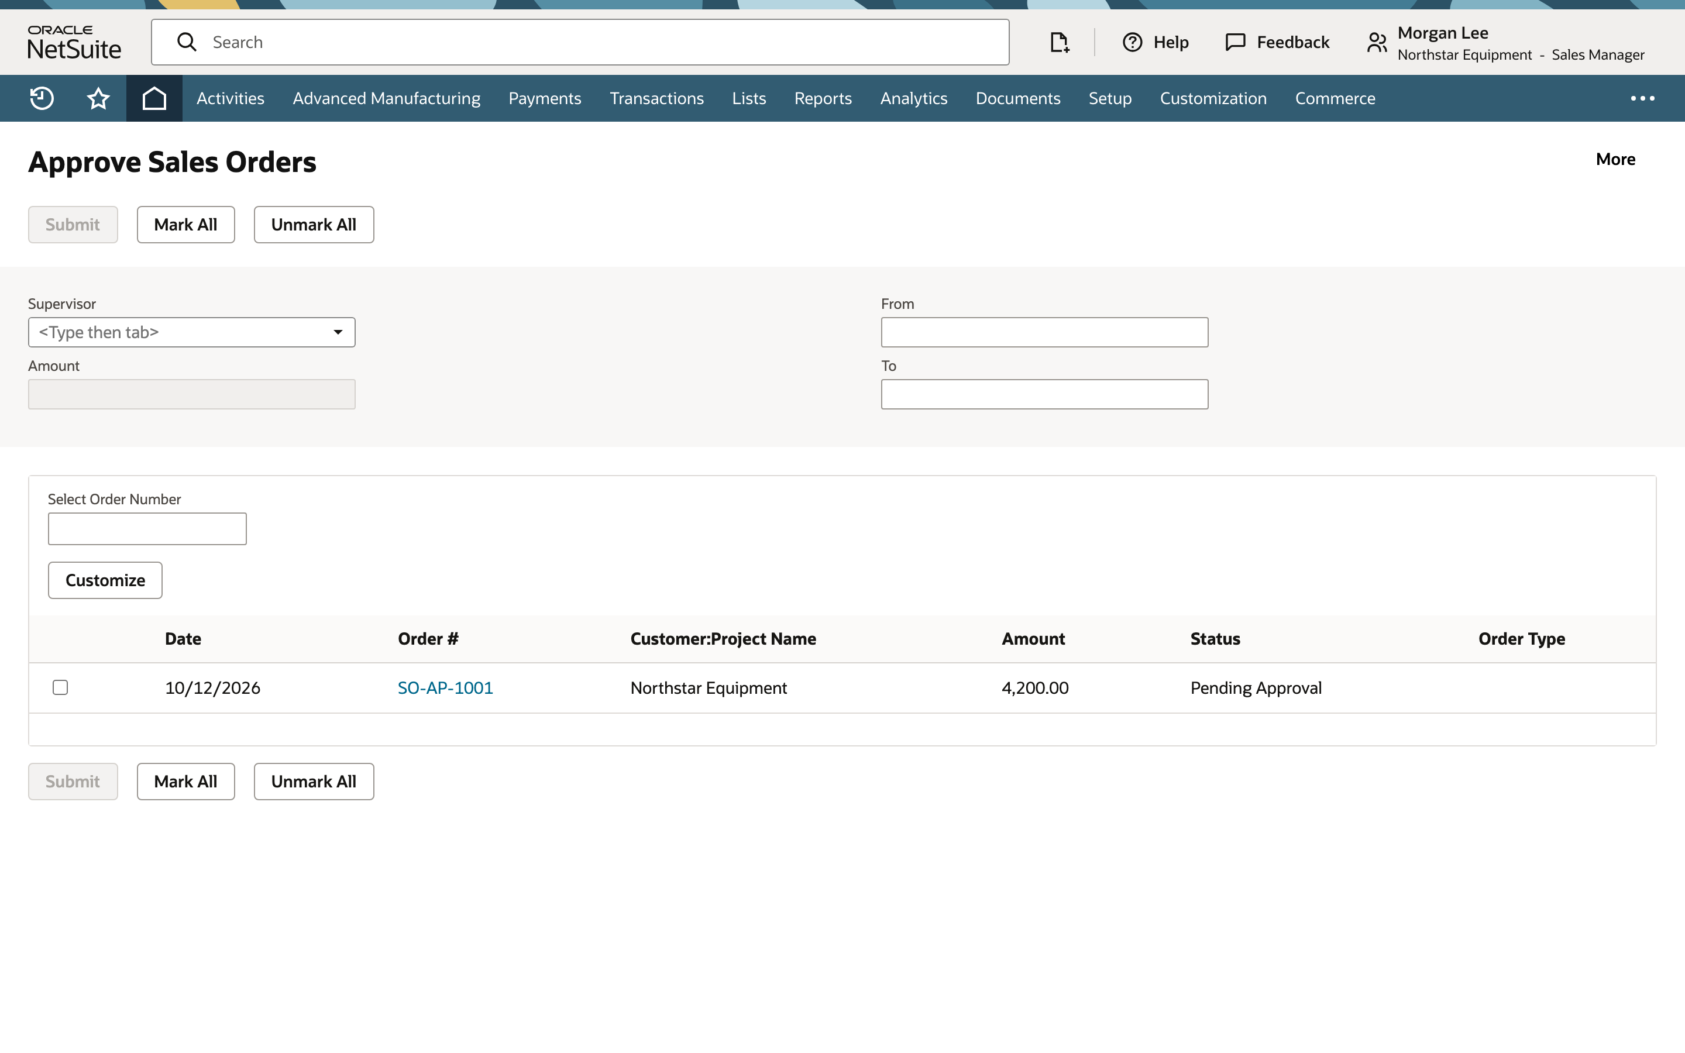Open sales order link SO-AP-1001
The width and height of the screenshot is (1685, 1053).
point(445,688)
